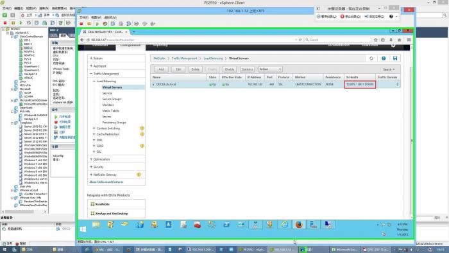Screen dimensions: 449x253
Task: Reload page in Firefox address bar
Action: click(x=300, y=40)
